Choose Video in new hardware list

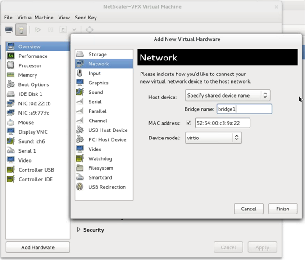[104, 149]
